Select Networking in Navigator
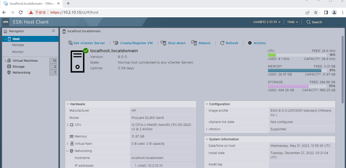This screenshot has height=168, width=346. pyautogui.click(x=21, y=73)
